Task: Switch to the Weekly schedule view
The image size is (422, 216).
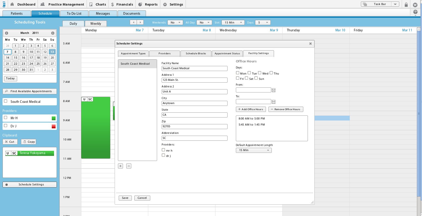Action: click(96, 23)
